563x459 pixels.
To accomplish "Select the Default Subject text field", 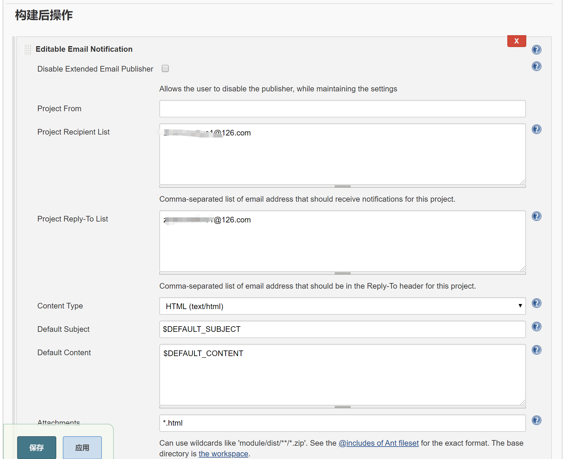I will (x=342, y=329).
